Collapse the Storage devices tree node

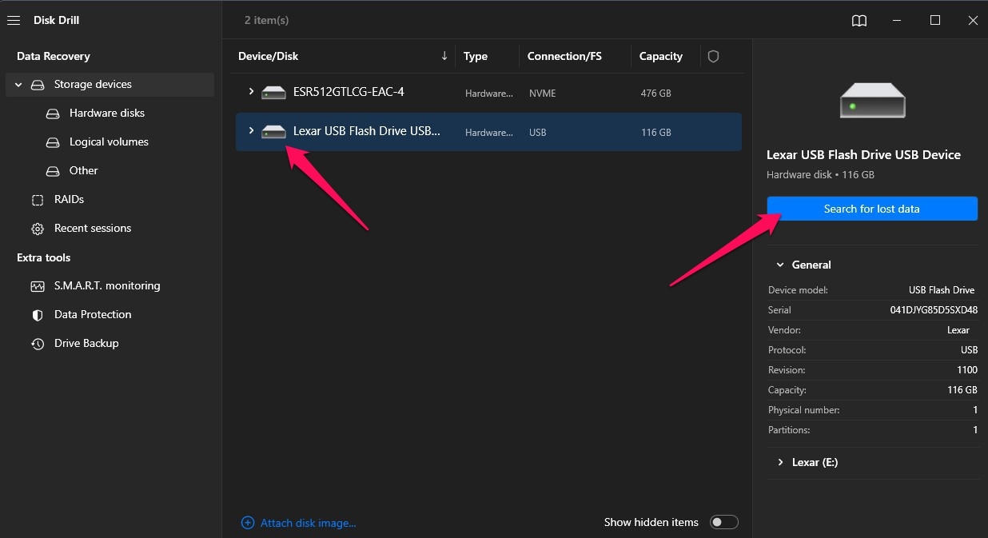pos(18,85)
